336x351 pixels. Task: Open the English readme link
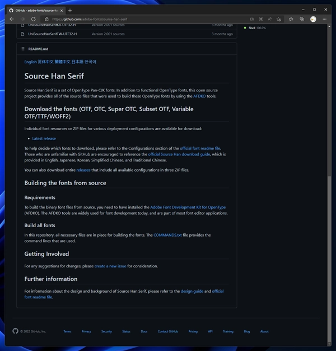tap(30, 62)
